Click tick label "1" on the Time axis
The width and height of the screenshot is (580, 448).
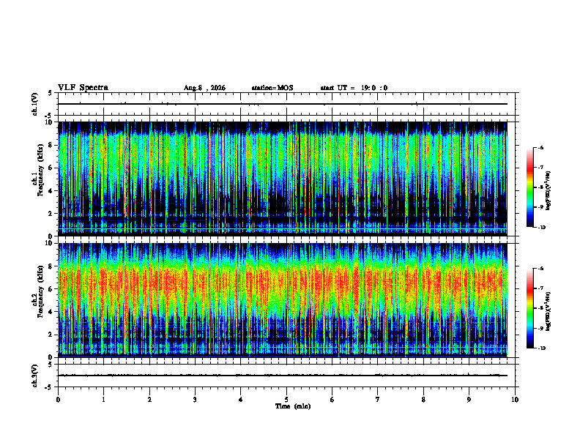click(x=103, y=400)
